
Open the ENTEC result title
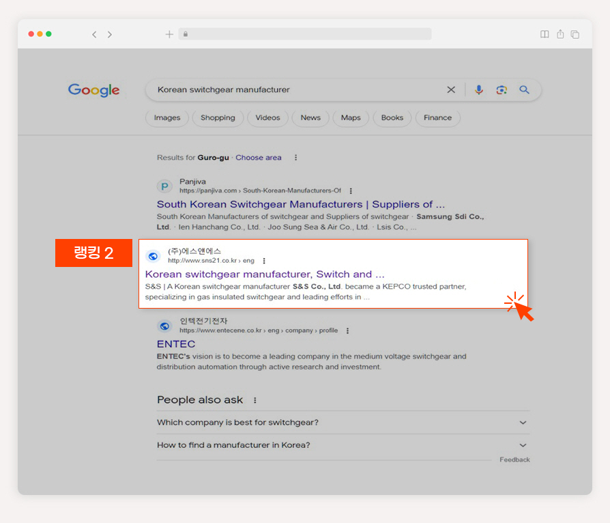pyautogui.click(x=176, y=344)
